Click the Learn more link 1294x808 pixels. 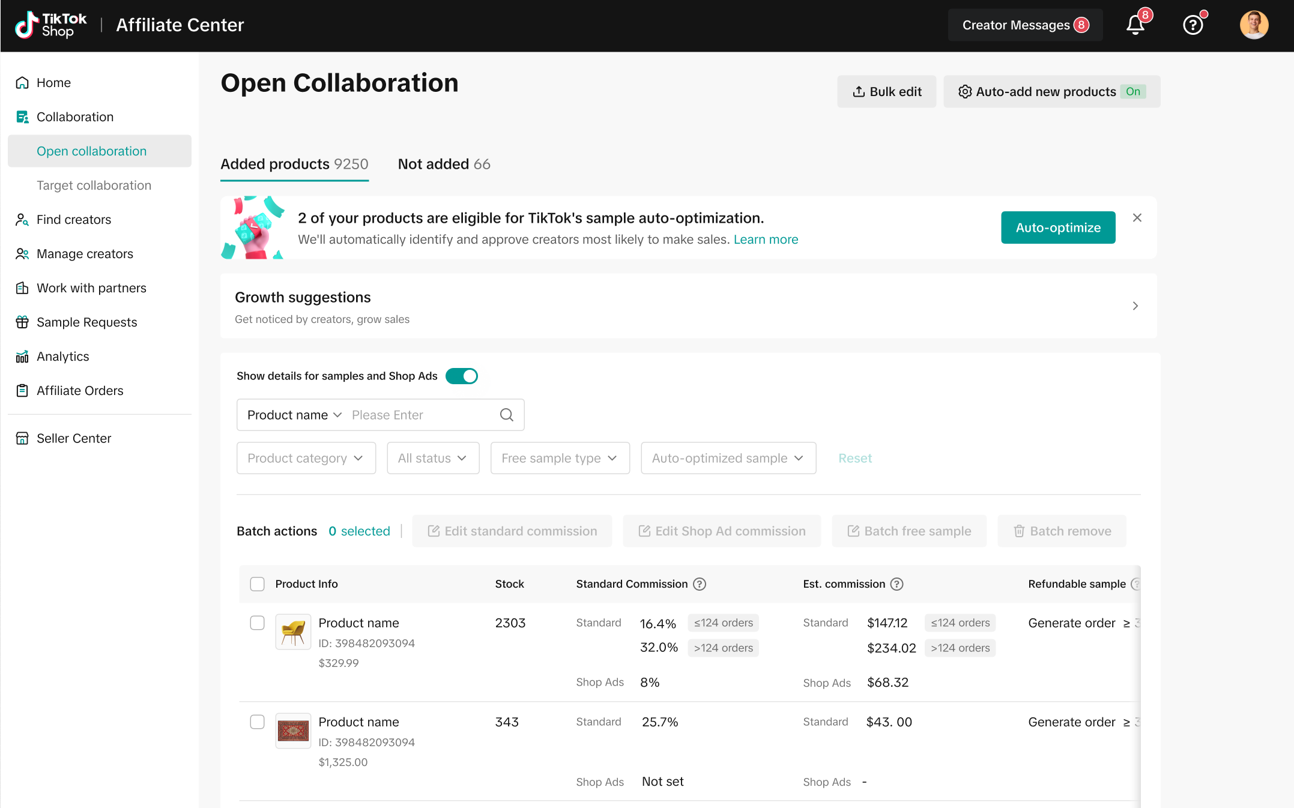point(766,240)
